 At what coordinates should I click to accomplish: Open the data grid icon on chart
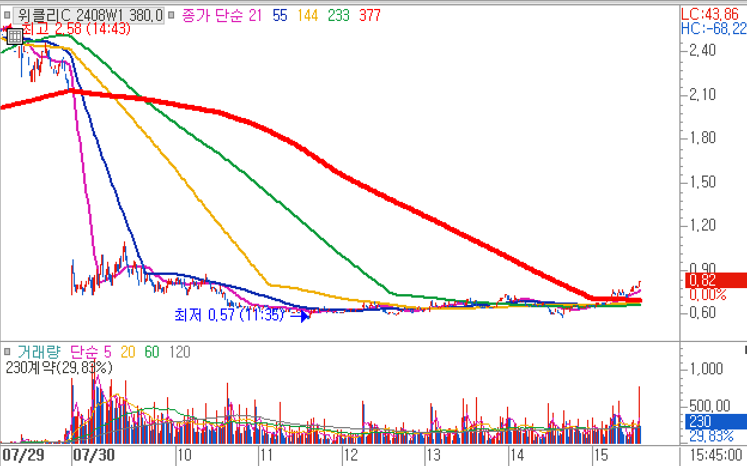click(x=15, y=37)
